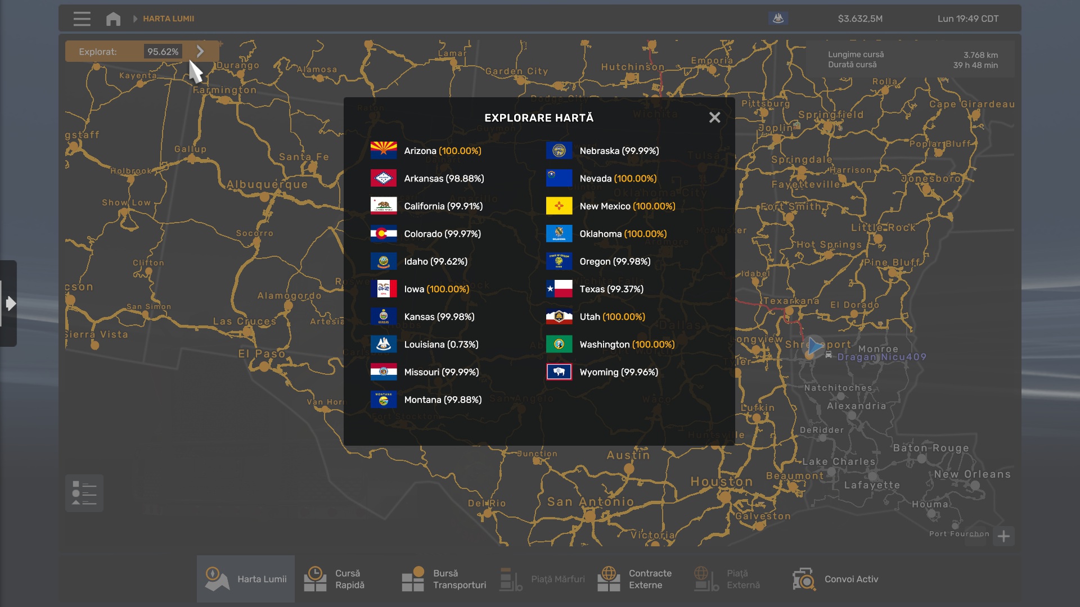The image size is (1080, 607).
Task: Open the hamburger menu
Action: click(82, 19)
